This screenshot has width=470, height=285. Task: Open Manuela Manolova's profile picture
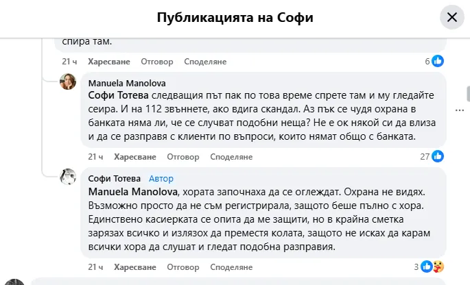tap(68, 82)
